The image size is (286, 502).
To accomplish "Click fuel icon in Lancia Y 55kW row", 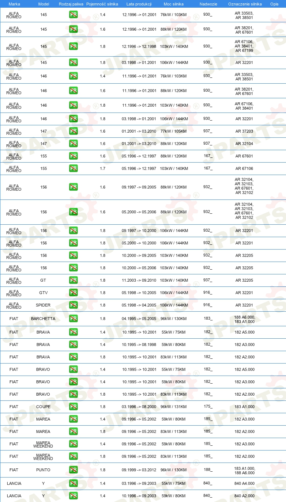I will point(73,483).
